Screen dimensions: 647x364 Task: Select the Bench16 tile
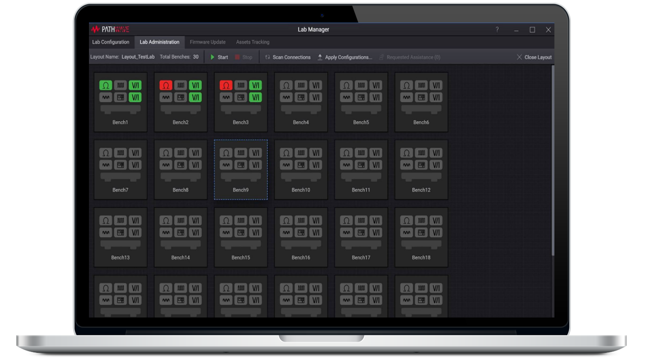point(301,237)
